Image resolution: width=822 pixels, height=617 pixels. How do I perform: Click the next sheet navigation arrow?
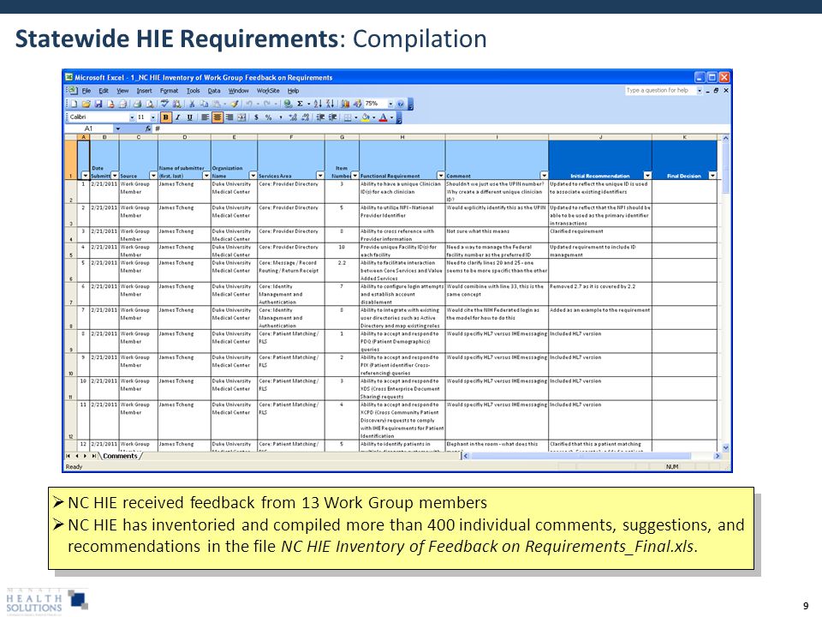click(x=85, y=456)
